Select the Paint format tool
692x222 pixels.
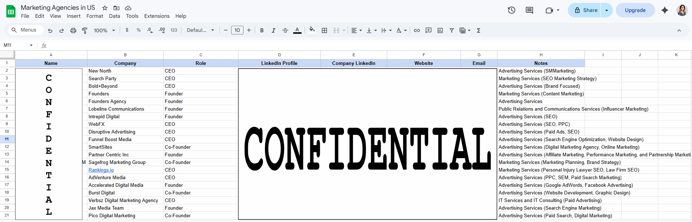coord(85,30)
